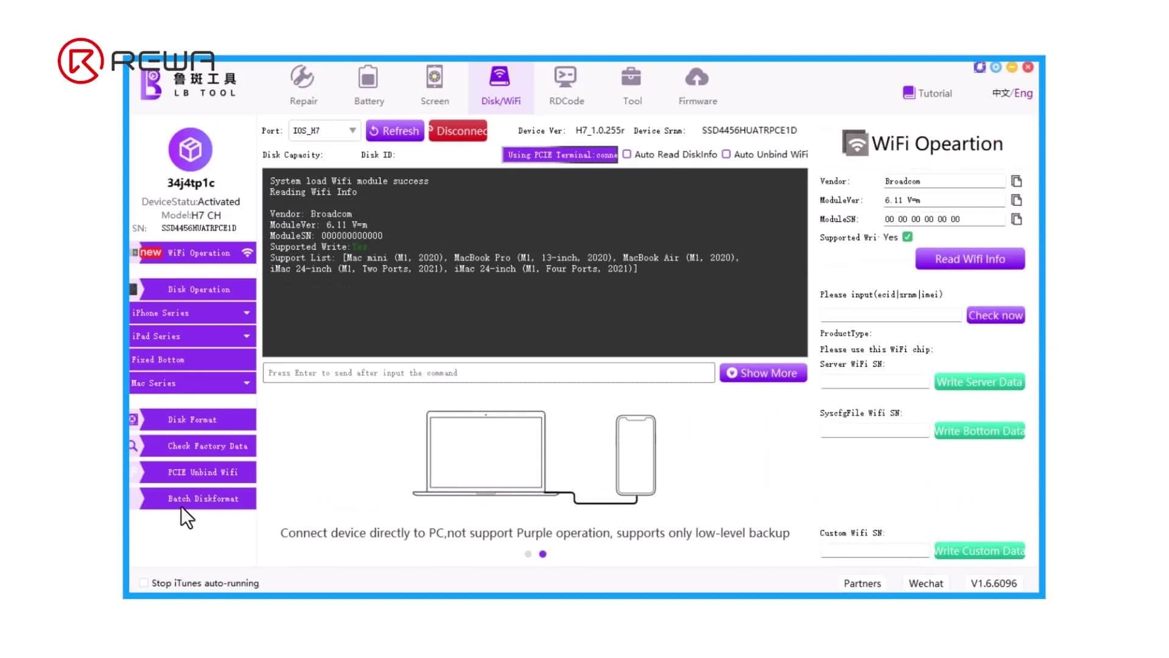
Task: Switch language with 中文/Eng
Action: pyautogui.click(x=1012, y=93)
